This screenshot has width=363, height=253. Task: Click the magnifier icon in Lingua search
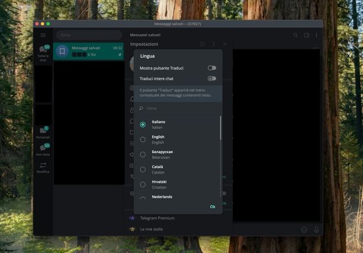(141, 108)
